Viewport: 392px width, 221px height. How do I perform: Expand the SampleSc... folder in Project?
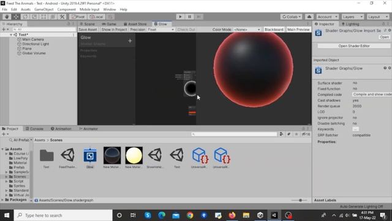click(x=7, y=172)
